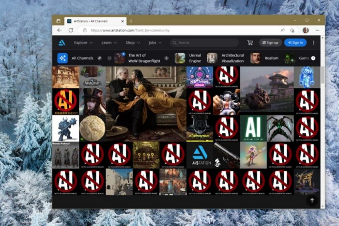339x226 pixels.
Task: Expand the Learn dropdown
Action: pos(109,43)
